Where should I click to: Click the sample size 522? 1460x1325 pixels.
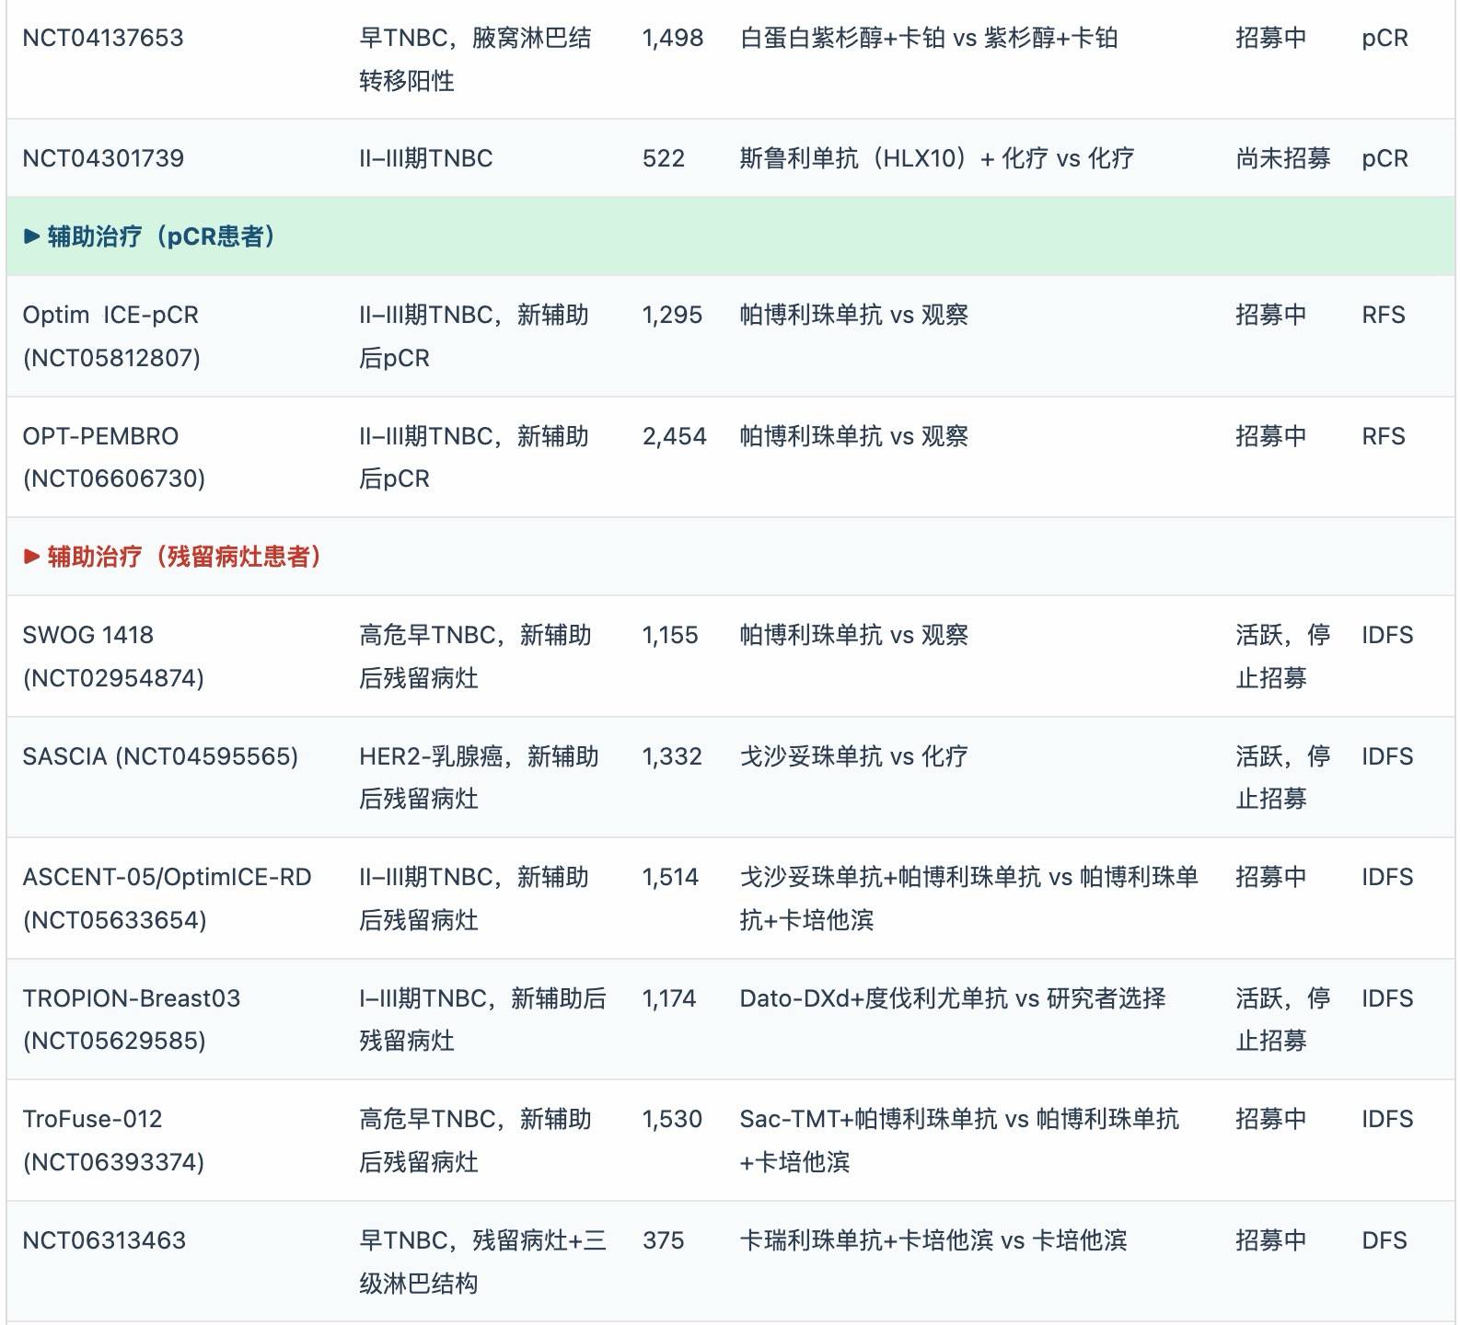click(664, 158)
